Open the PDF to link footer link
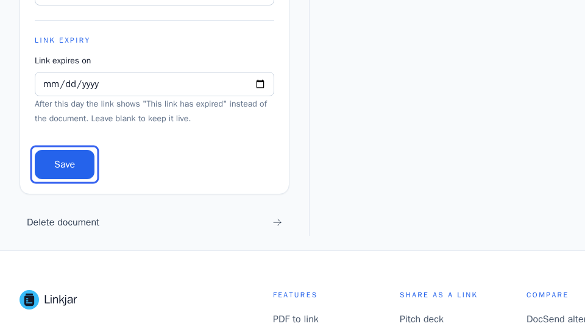This screenshot has width=585, height=329. click(x=296, y=319)
